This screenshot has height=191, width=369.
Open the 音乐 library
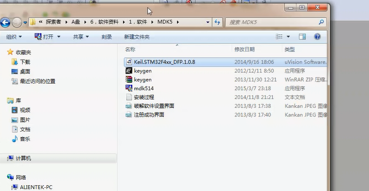(25, 139)
